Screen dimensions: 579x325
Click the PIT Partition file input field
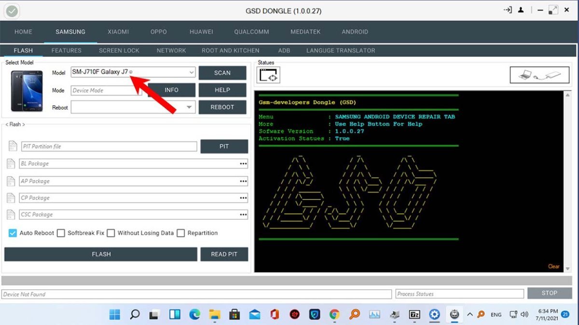pyautogui.click(x=109, y=146)
